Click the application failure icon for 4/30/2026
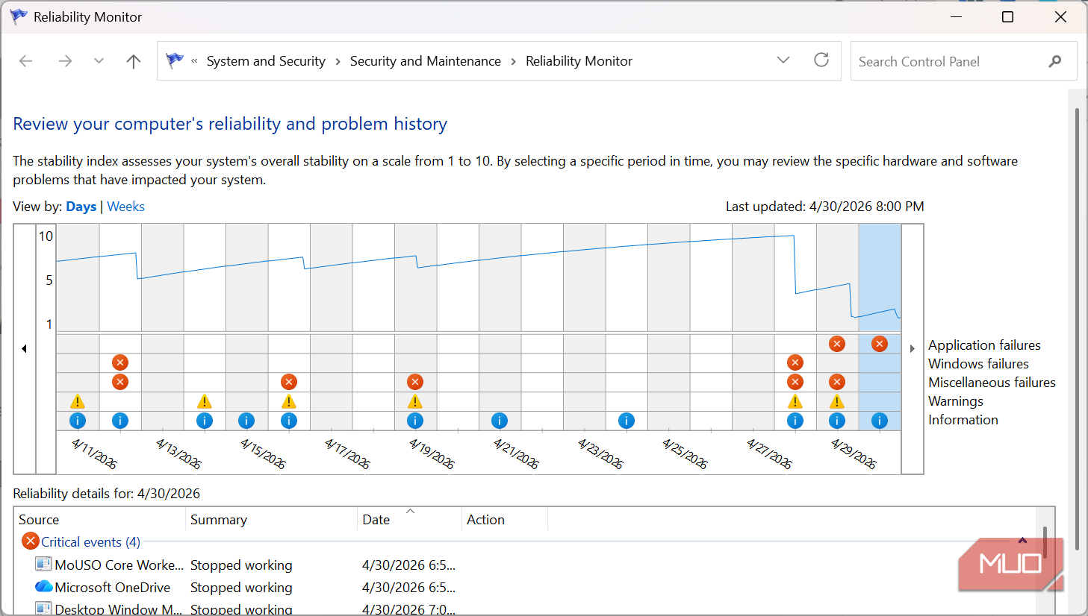The height and width of the screenshot is (616, 1088). pos(880,344)
